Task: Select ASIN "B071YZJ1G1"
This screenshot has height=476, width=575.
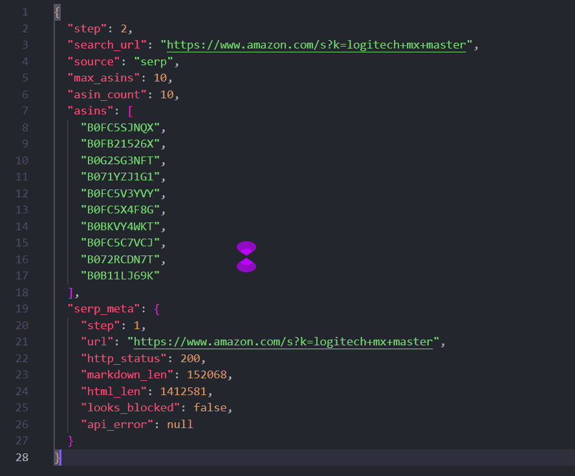Action: (120, 177)
